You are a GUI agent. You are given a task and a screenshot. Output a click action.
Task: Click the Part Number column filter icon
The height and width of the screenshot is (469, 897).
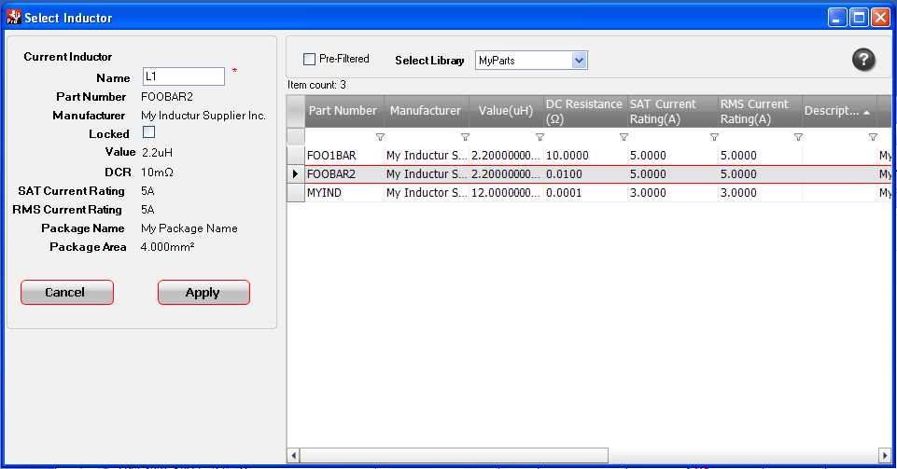coord(380,137)
